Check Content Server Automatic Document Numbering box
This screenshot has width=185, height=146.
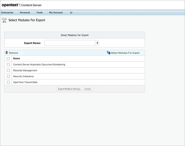(x=8, y=65)
